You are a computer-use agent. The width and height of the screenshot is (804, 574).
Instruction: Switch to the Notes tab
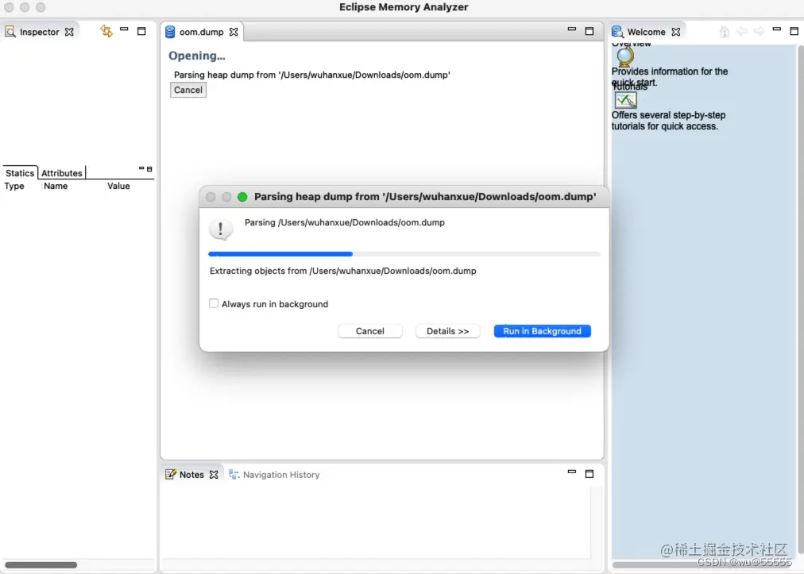coord(191,475)
